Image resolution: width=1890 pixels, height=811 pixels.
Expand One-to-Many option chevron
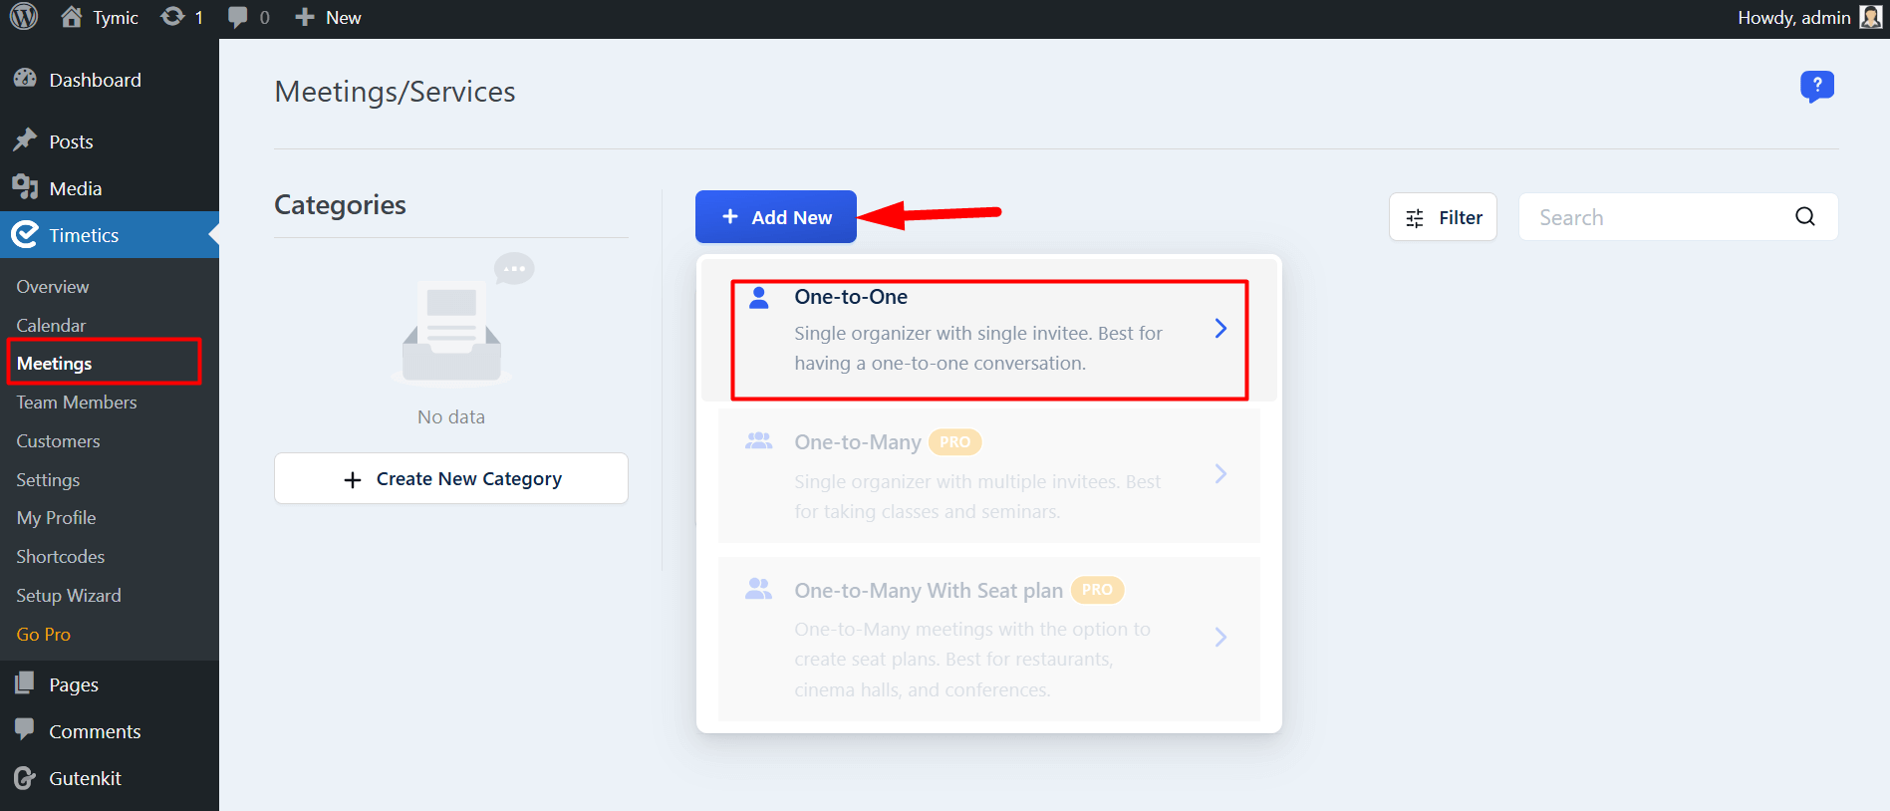1220,474
